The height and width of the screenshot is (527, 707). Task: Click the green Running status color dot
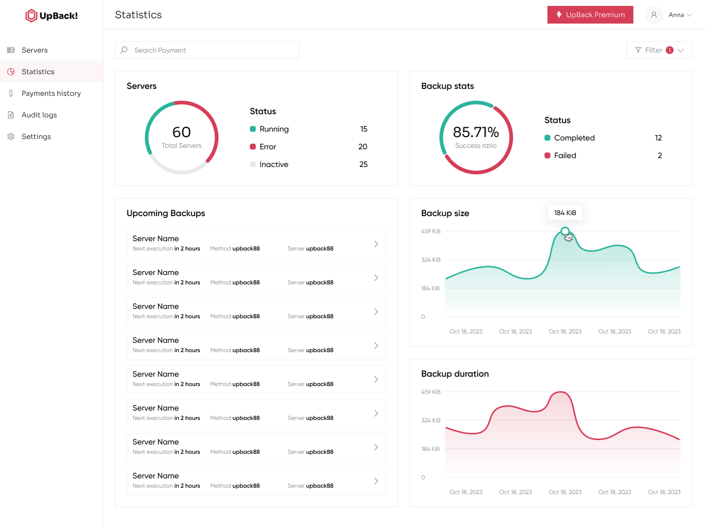pyautogui.click(x=253, y=129)
